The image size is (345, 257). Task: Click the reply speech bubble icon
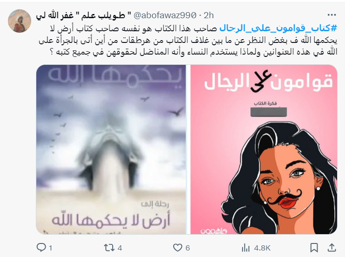[41, 248]
